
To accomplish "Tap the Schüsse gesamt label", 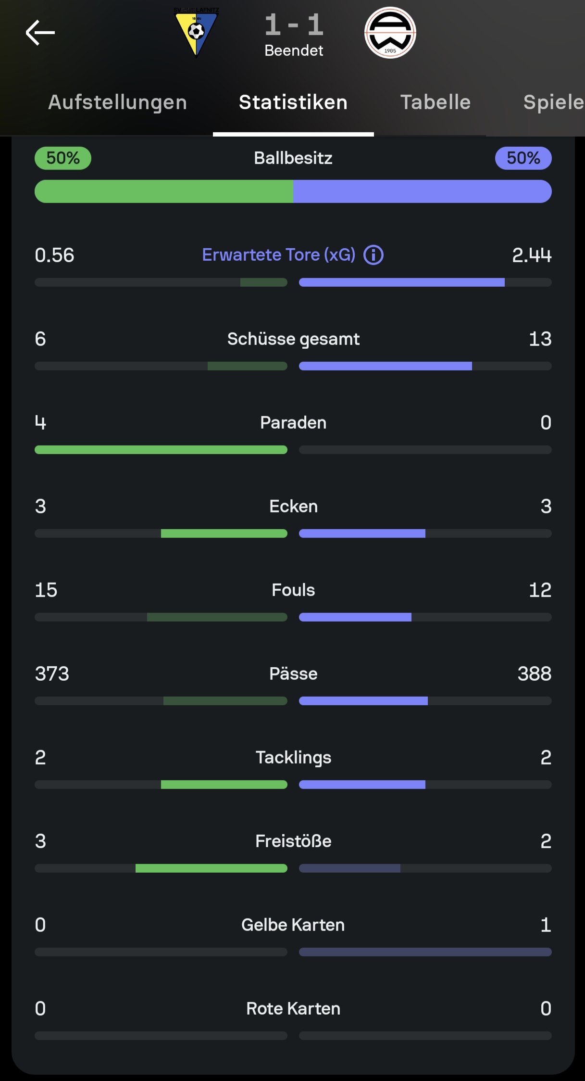I will point(293,339).
